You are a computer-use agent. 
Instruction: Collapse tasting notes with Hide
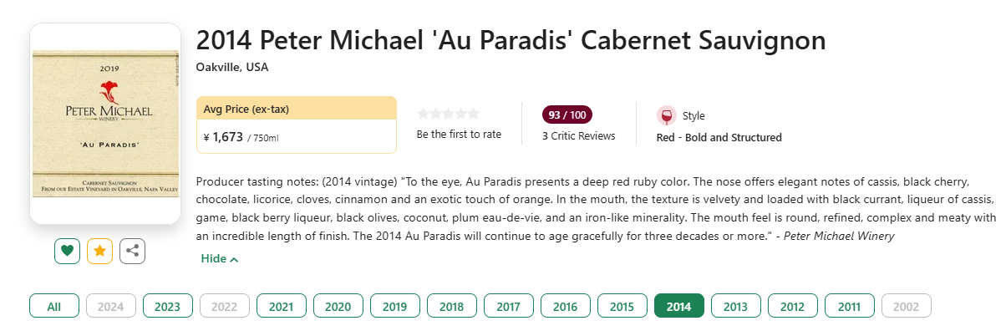(x=214, y=259)
